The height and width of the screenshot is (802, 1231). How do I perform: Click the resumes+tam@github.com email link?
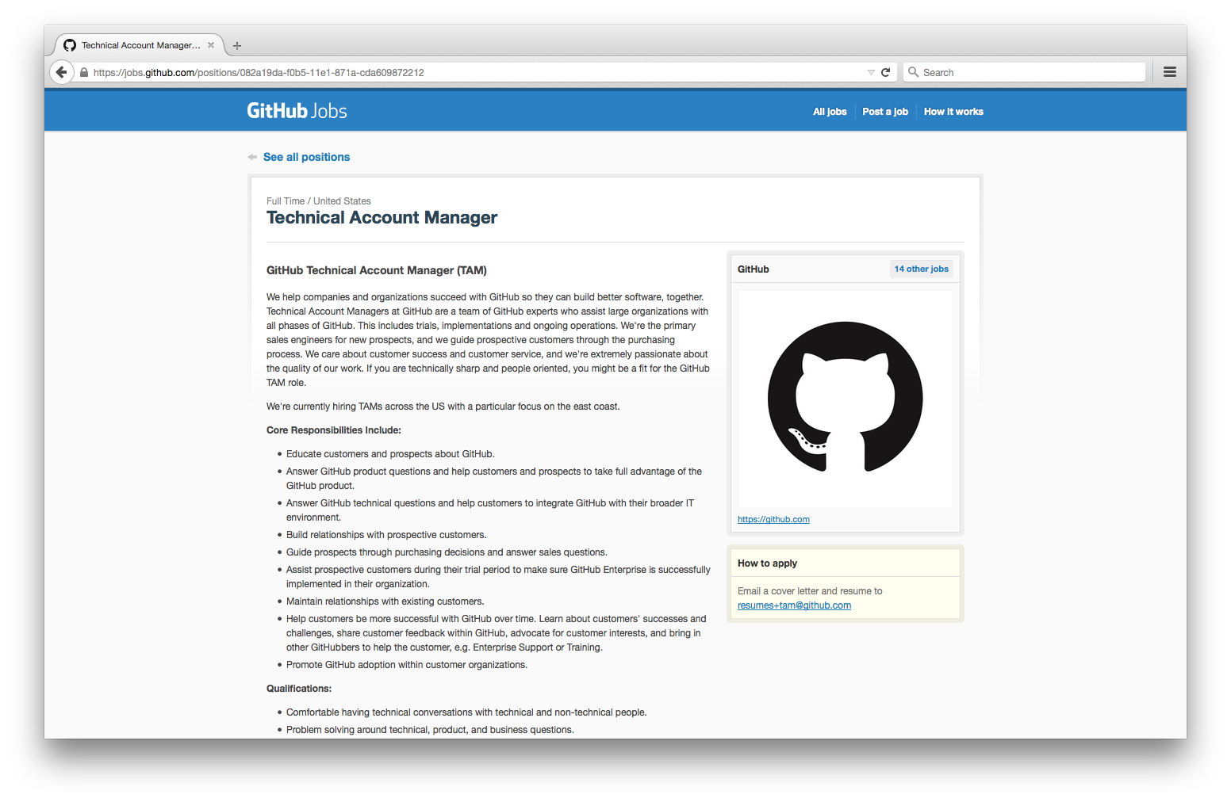[x=794, y=605]
